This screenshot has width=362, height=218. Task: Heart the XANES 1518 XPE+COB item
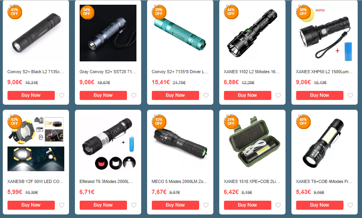(278, 205)
